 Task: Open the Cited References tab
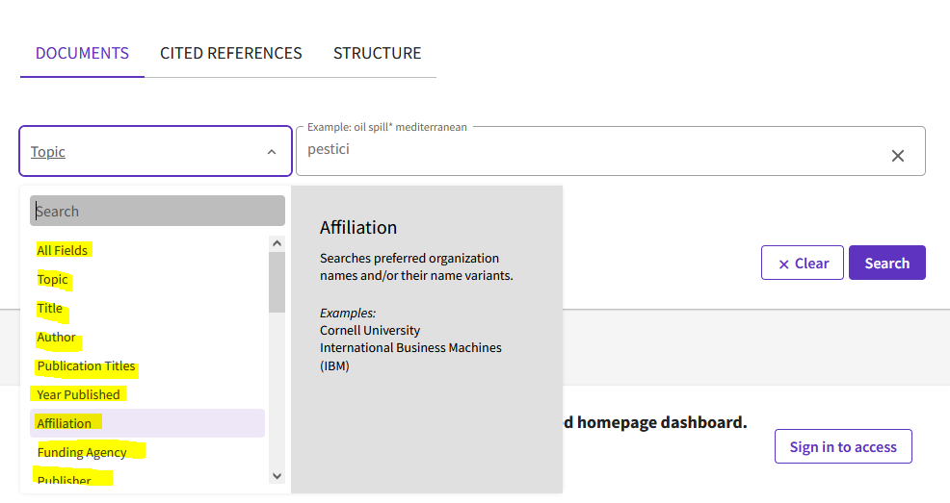click(230, 53)
